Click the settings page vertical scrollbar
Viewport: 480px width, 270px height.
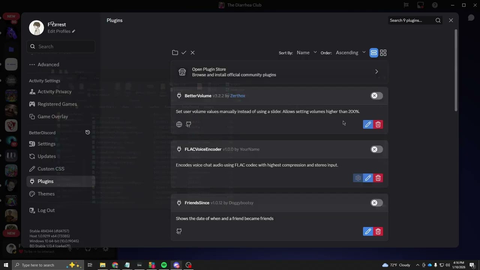coord(456,70)
